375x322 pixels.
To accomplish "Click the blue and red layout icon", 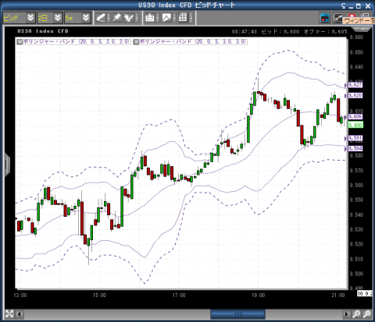I will (x=325, y=18).
